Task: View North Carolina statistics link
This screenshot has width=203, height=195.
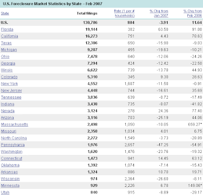Action: point(14,138)
